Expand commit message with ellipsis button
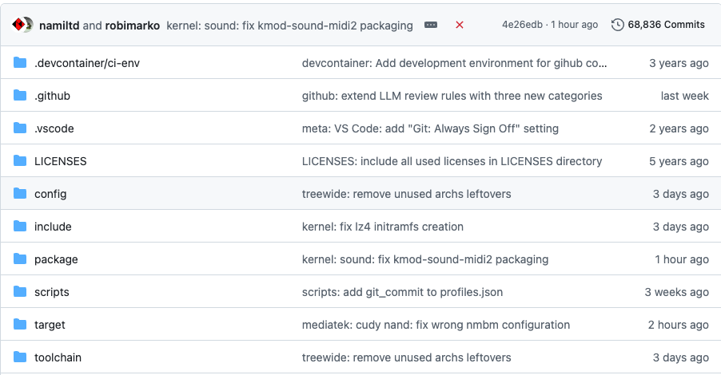 pyautogui.click(x=431, y=25)
